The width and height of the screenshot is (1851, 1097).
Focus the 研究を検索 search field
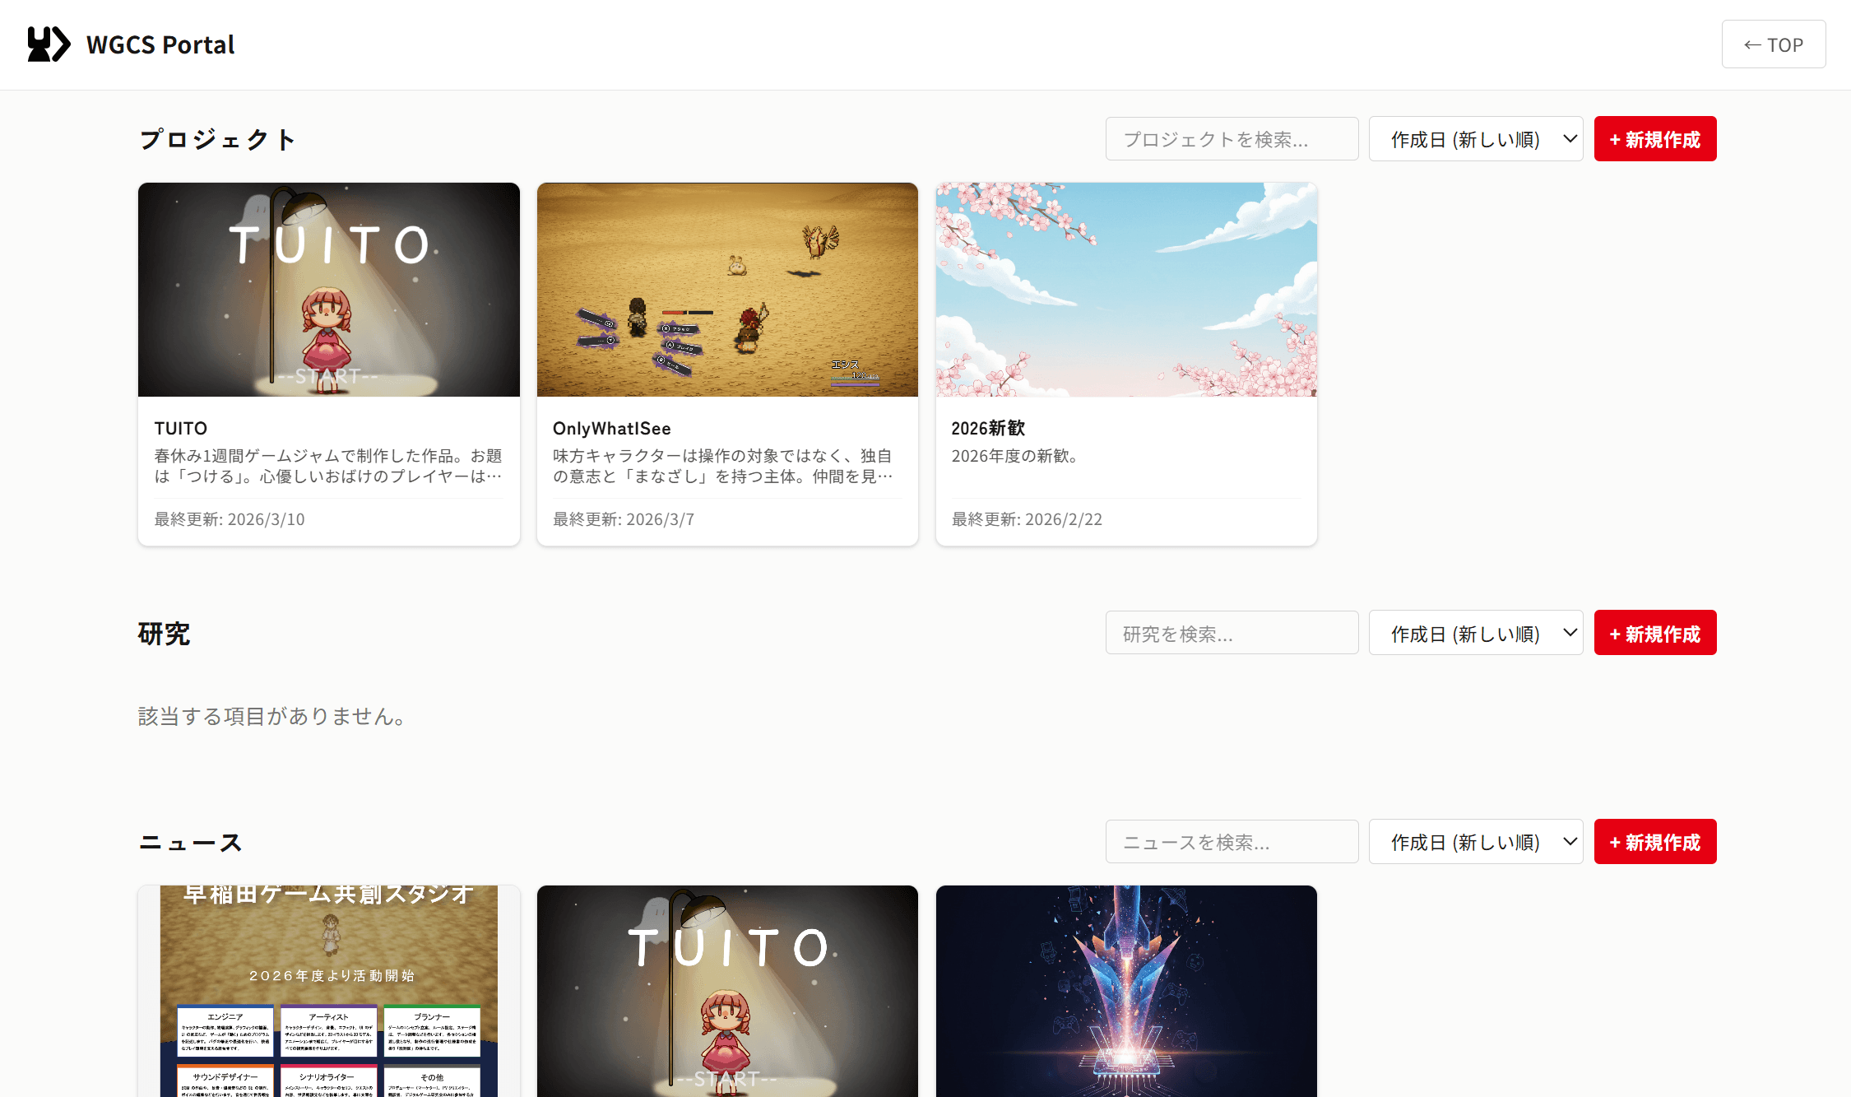(x=1231, y=633)
